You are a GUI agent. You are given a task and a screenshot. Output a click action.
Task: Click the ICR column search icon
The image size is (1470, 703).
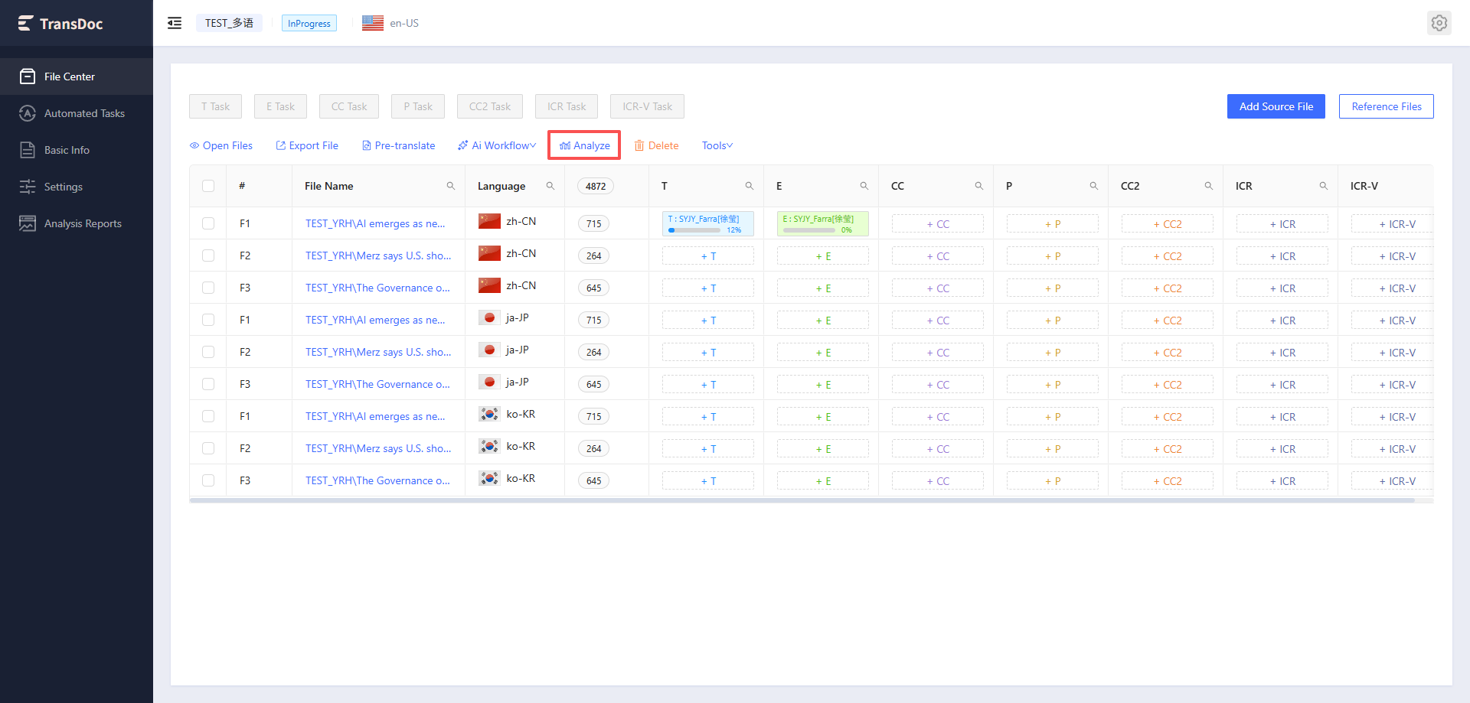pyautogui.click(x=1324, y=186)
